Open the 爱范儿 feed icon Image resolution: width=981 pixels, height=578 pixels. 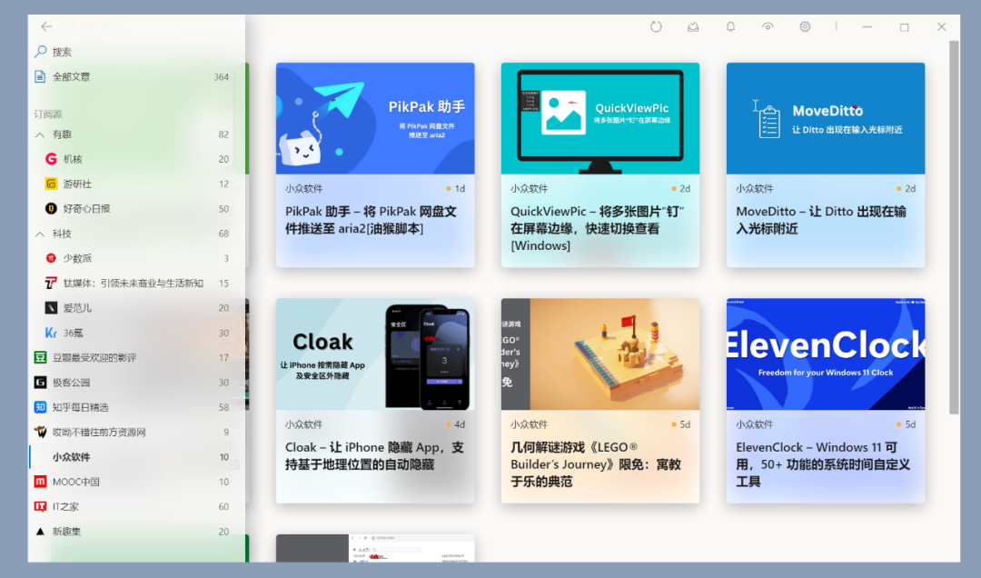coord(51,307)
